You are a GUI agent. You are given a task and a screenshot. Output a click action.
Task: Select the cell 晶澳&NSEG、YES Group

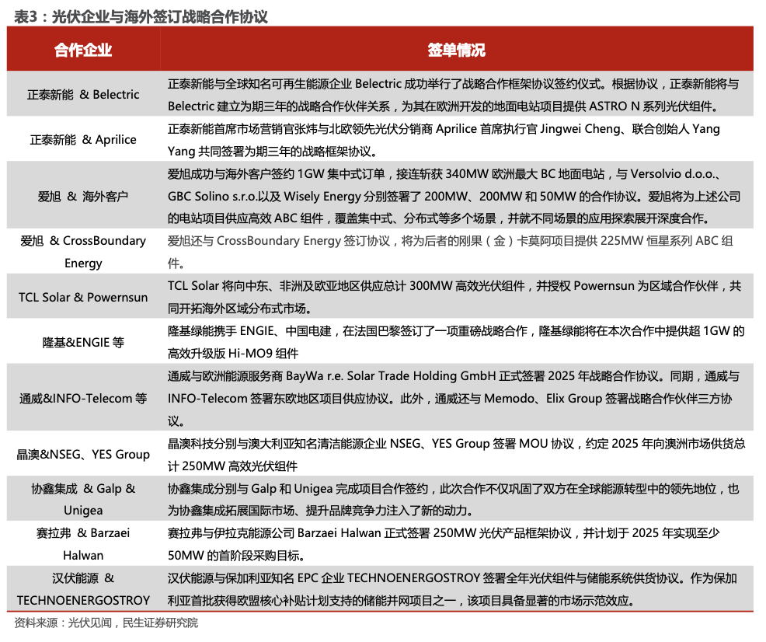pyautogui.click(x=83, y=455)
